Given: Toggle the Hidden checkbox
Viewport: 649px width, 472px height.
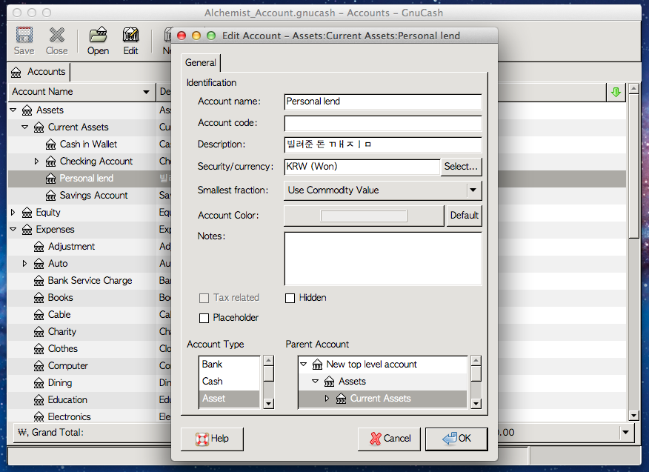Looking at the screenshot, I should click(x=290, y=298).
